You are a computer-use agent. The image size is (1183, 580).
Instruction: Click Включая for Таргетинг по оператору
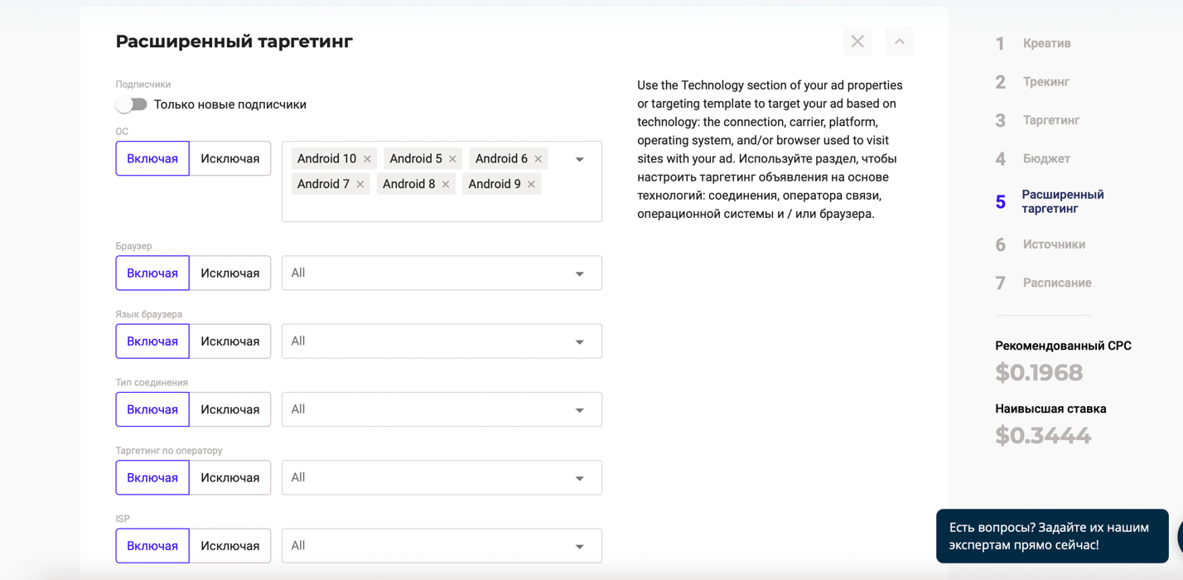(152, 477)
